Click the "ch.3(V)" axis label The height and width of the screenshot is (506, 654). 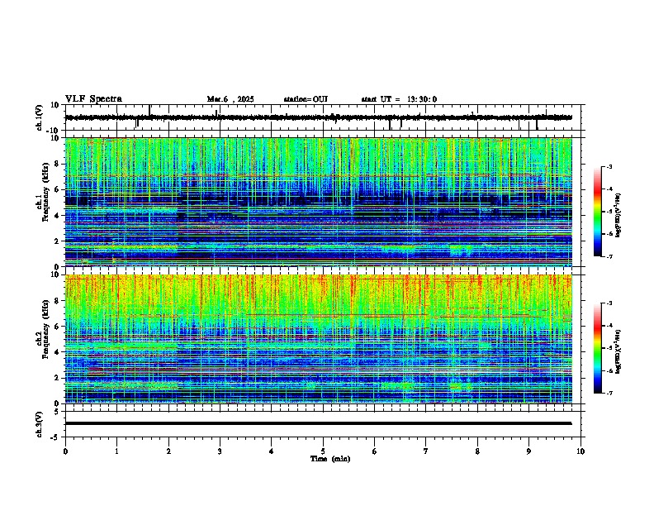pos(40,424)
